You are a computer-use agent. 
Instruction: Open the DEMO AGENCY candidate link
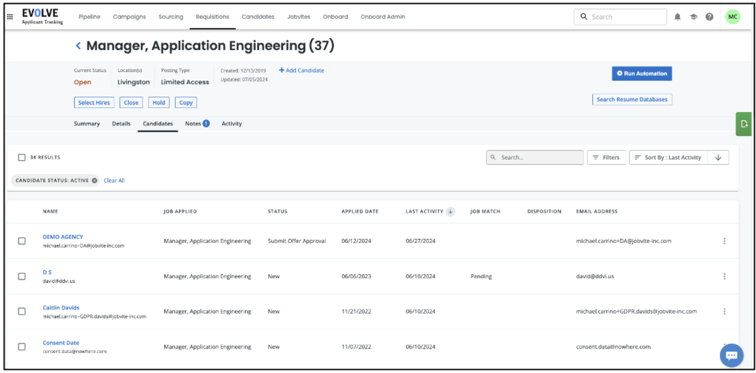(x=63, y=237)
